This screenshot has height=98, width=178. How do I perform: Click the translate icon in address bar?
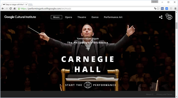(x=155, y=8)
